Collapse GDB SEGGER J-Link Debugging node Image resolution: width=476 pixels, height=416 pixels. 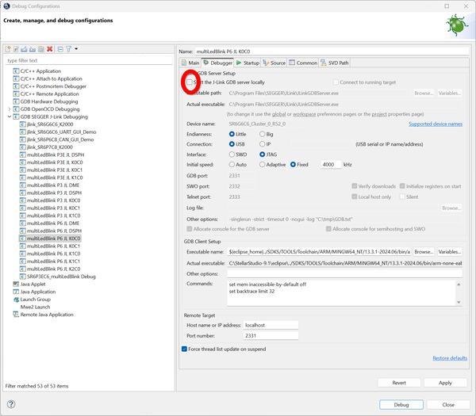9,116
